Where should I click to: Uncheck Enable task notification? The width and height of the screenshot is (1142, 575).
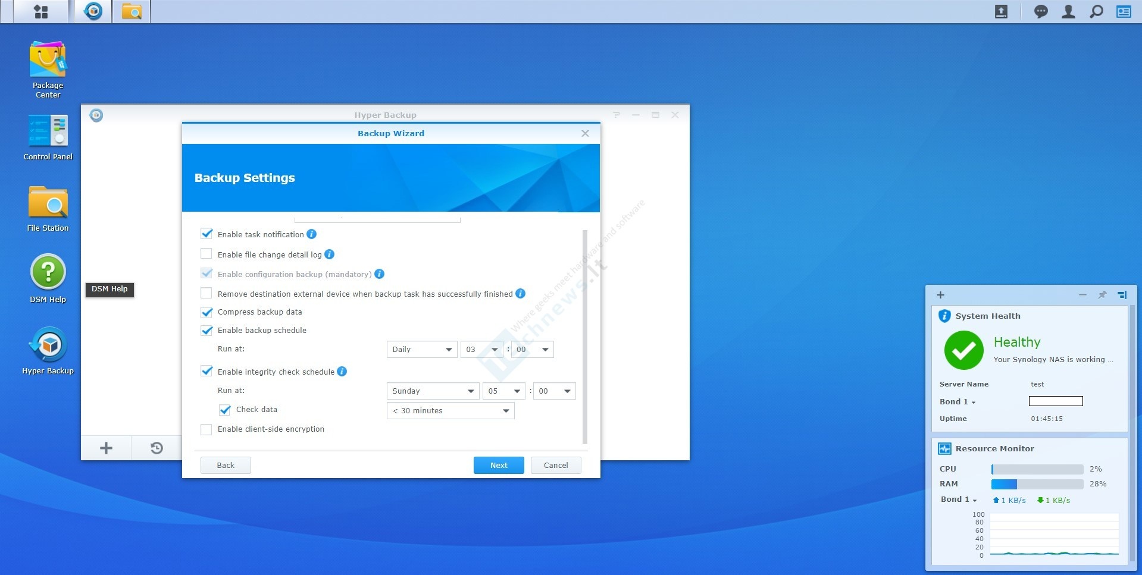coord(207,234)
